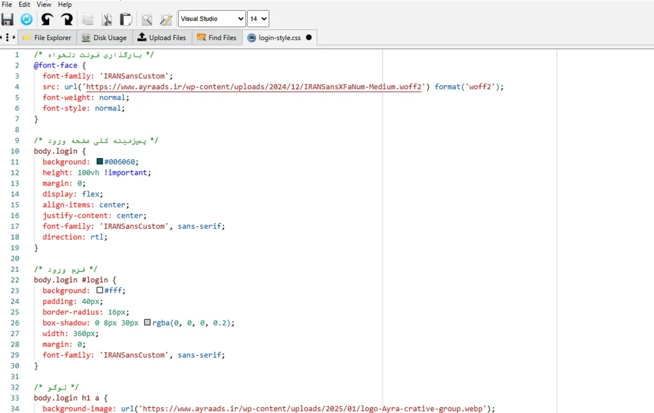This screenshot has height=413, width=654.
Task: Click line number 33 in gutter
Action: pyautogui.click(x=15, y=398)
